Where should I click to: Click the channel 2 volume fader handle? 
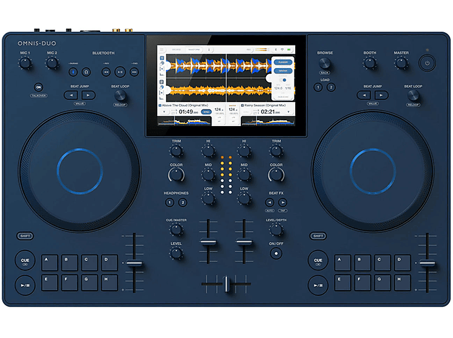(244, 242)
